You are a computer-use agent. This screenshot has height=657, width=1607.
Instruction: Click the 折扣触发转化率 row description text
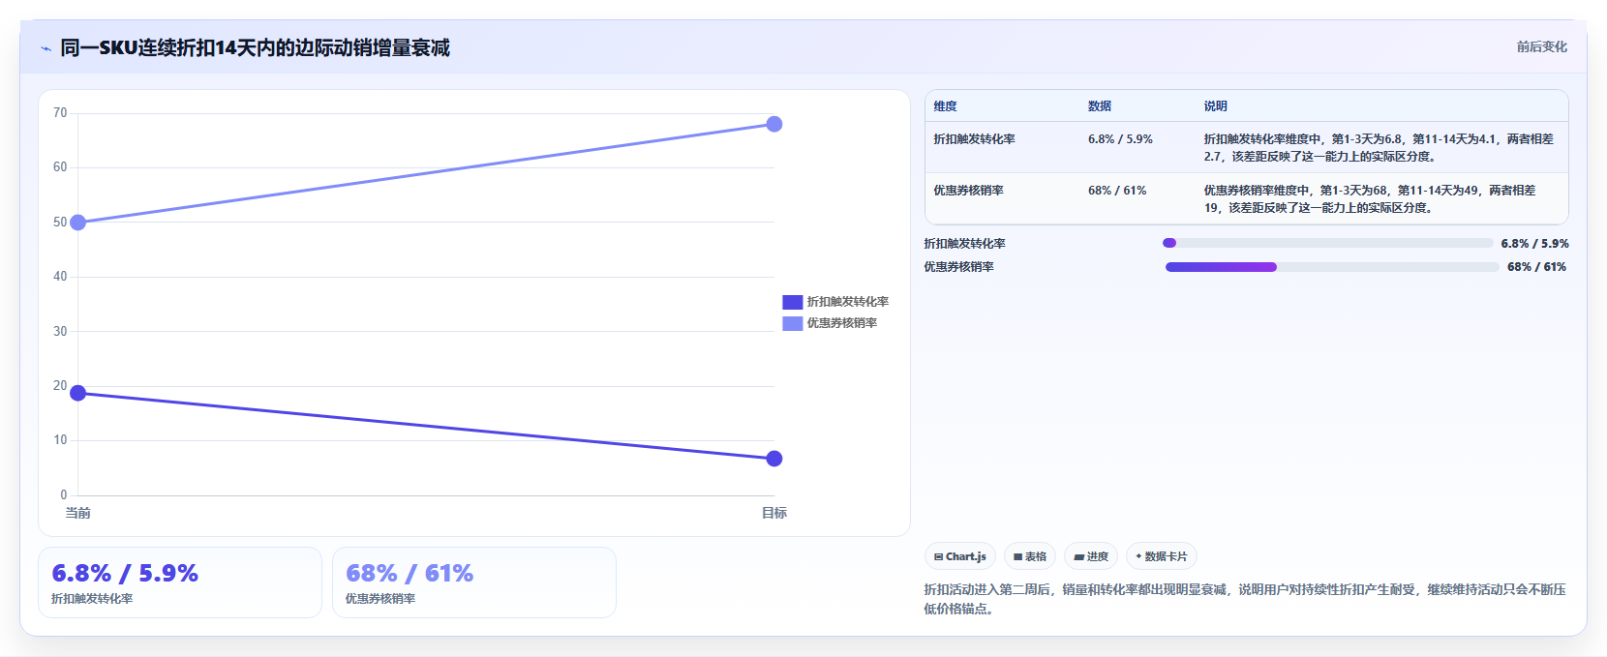(x=1379, y=148)
